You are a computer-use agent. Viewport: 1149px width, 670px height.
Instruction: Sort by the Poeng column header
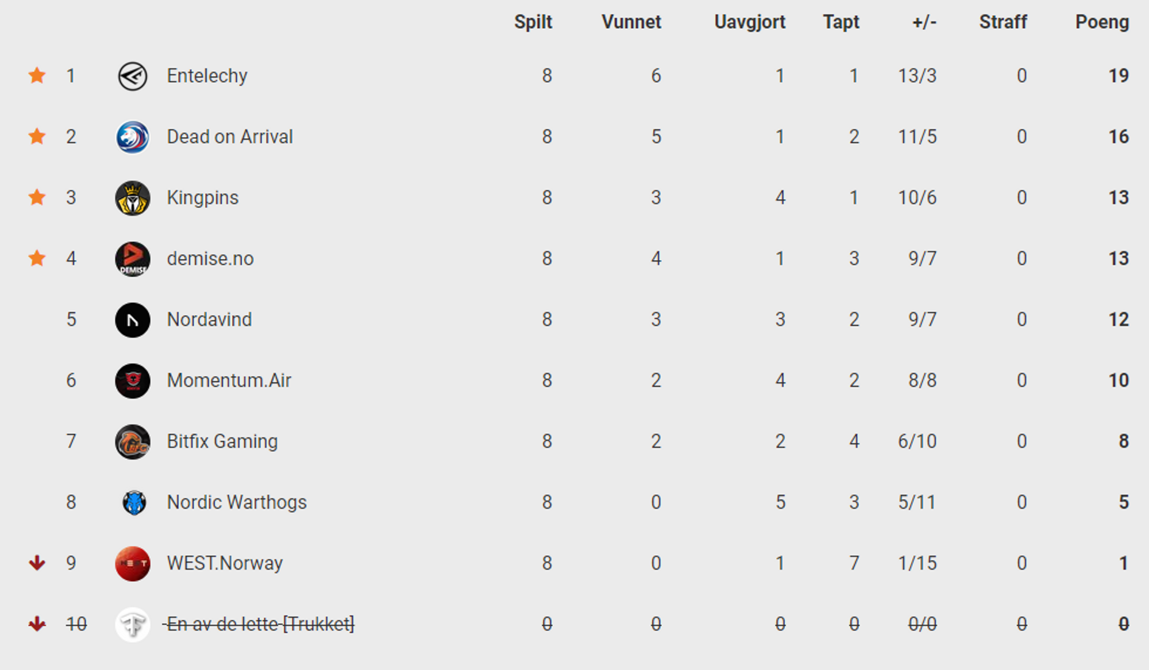click(1102, 22)
